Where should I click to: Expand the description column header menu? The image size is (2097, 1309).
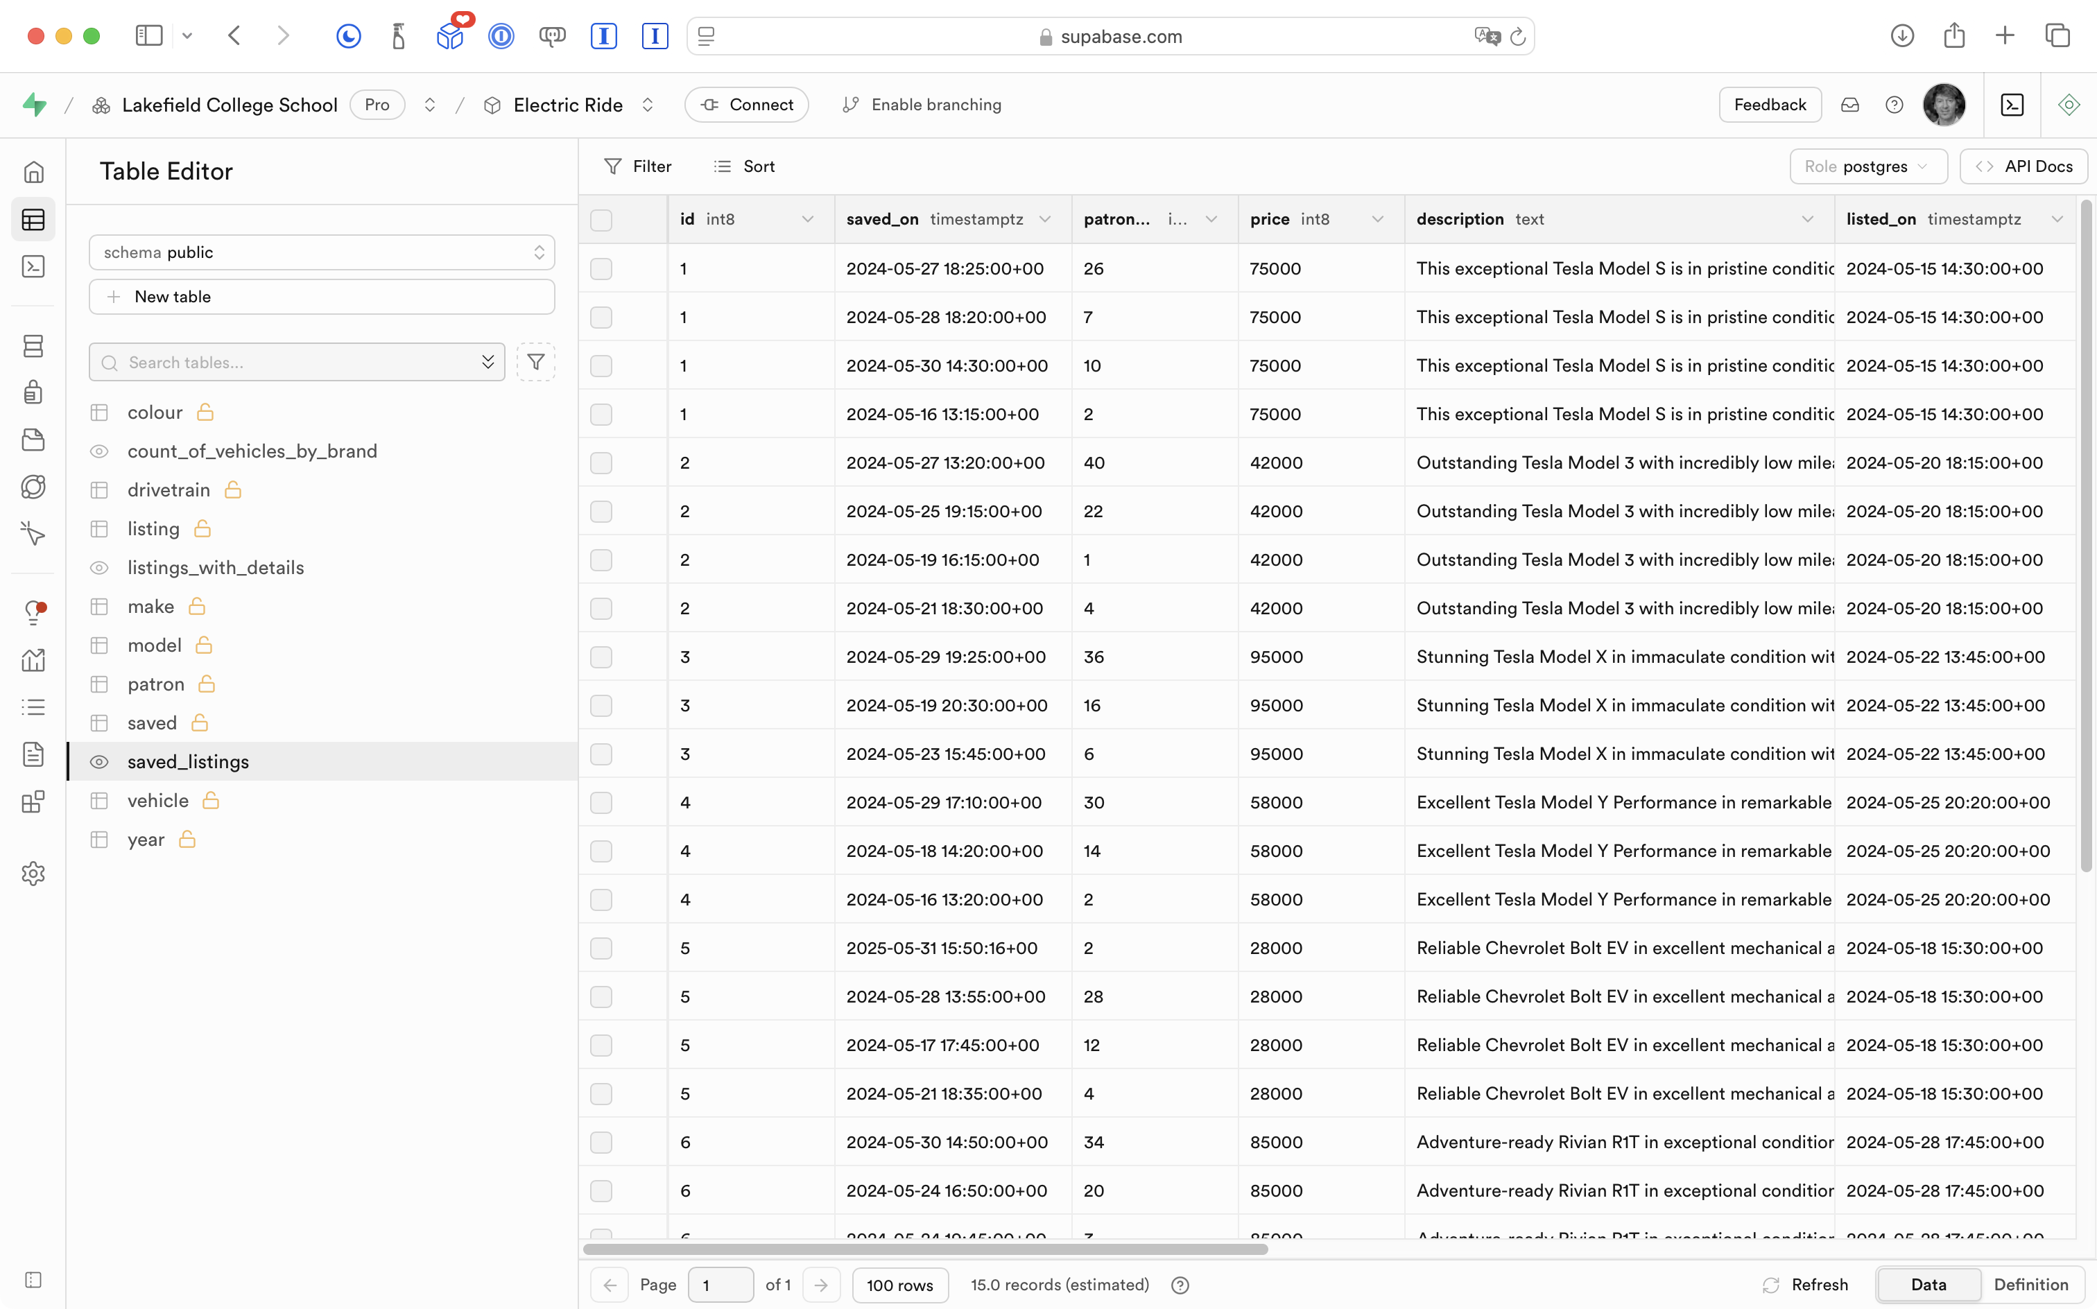point(1807,220)
